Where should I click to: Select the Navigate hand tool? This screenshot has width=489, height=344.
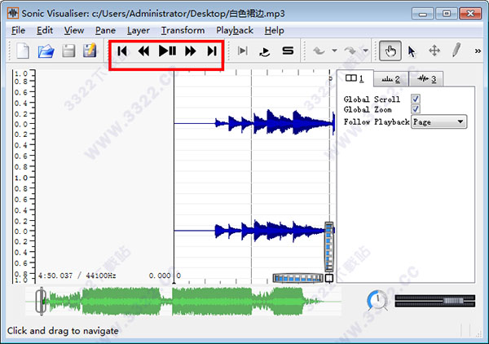390,51
